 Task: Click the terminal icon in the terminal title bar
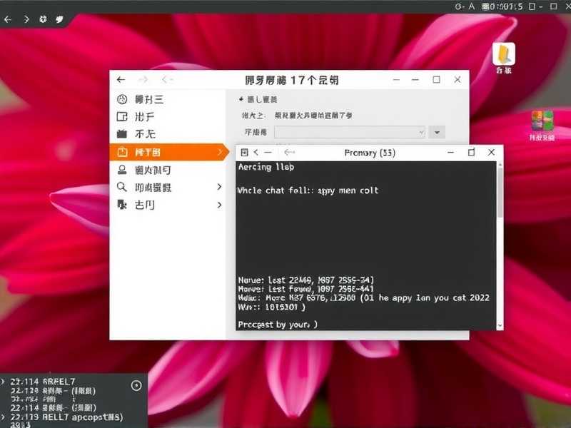click(245, 152)
